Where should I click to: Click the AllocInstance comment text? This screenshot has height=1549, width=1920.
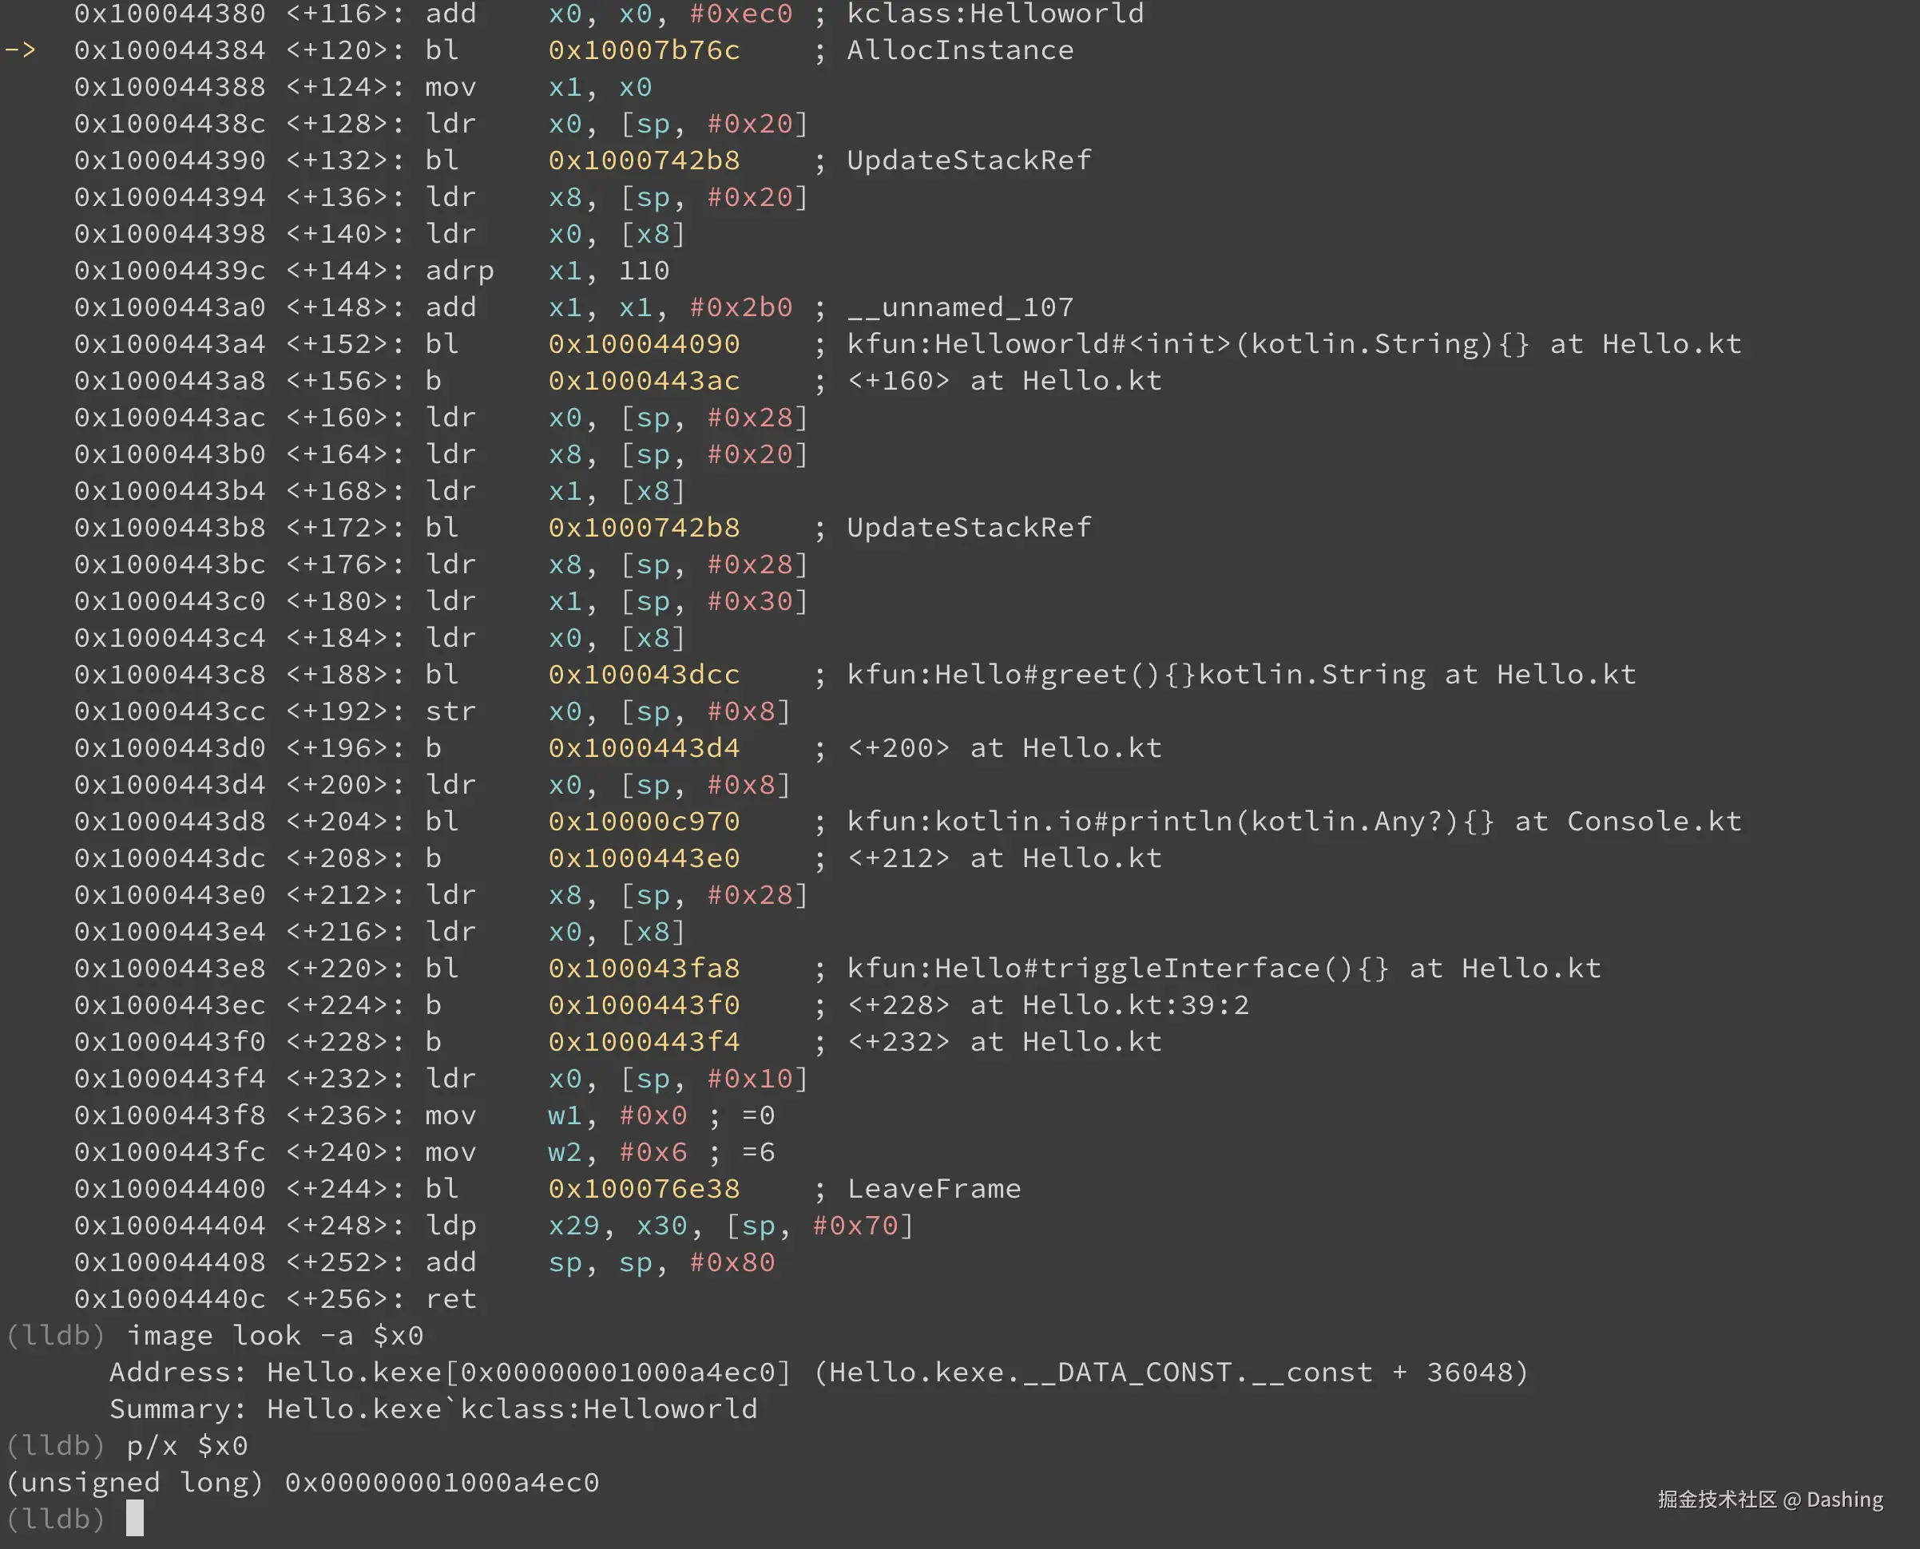click(959, 50)
